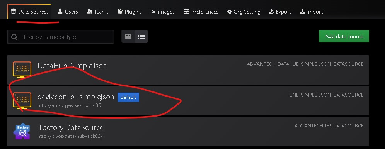Screen dimensions: 385x149
Task: Click the Export upload icon
Action: (x=272, y=12)
